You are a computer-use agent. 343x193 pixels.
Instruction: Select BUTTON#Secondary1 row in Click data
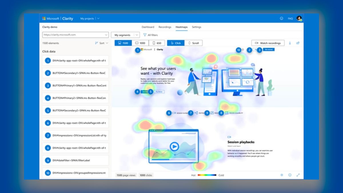tap(75, 73)
